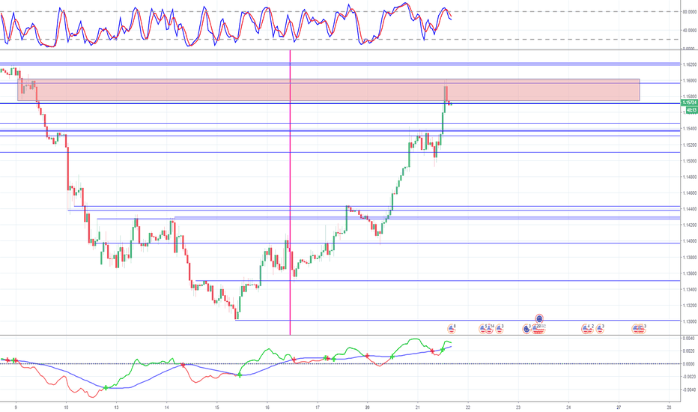Open the US economic event icon labeled 8
The image size is (698, 412).
click(x=452, y=329)
